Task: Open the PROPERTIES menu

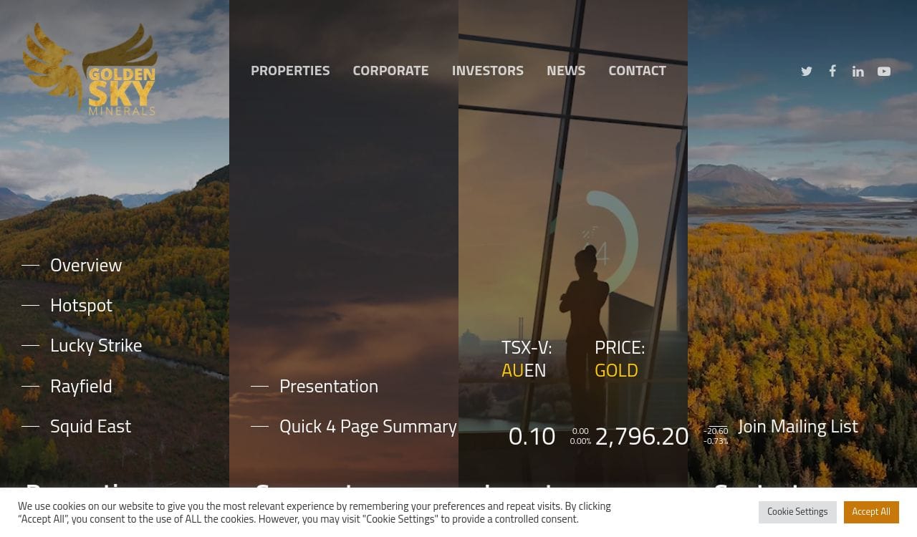Action: pos(290,70)
